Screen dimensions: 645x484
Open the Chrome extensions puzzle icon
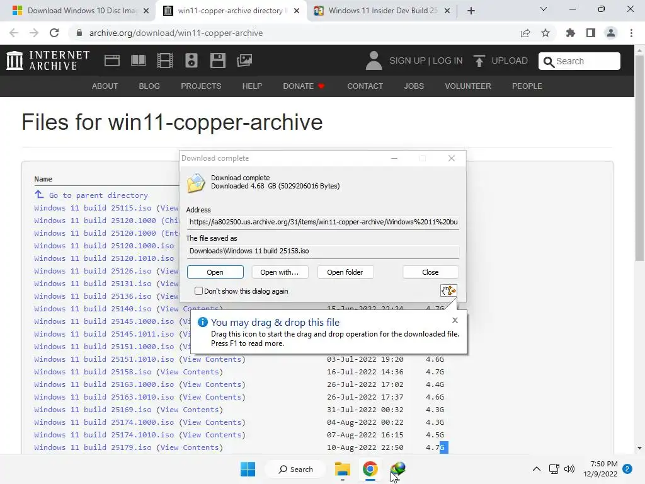tap(571, 33)
